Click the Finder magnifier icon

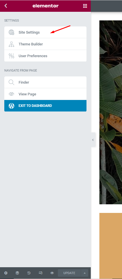pyautogui.click(x=11, y=82)
